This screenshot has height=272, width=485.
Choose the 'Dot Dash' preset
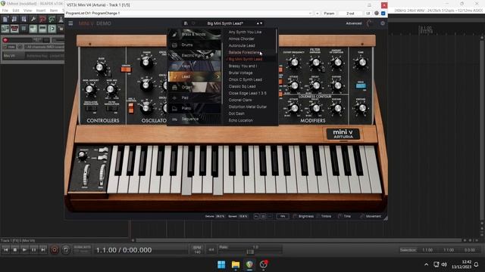(x=236, y=113)
